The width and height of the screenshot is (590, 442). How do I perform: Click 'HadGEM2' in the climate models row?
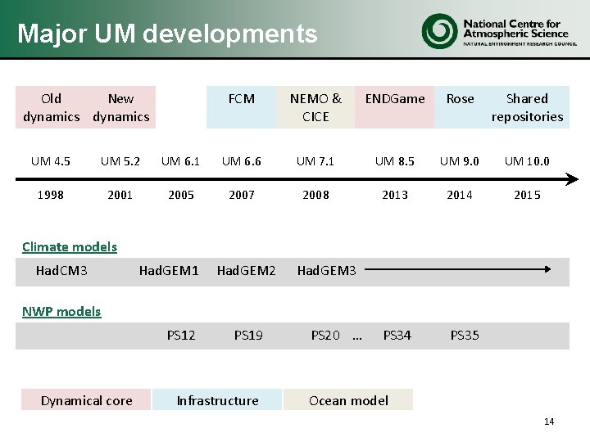coord(246,270)
